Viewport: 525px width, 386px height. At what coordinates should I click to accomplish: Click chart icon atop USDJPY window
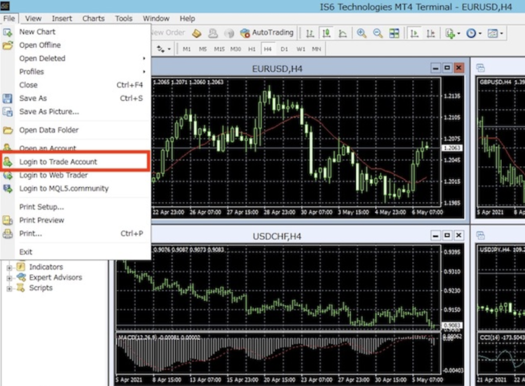point(480,236)
